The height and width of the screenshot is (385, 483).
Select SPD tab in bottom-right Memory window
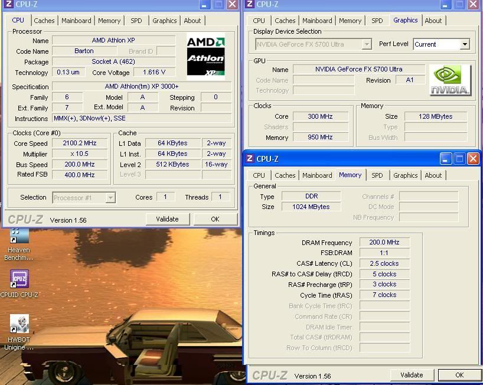click(377, 175)
